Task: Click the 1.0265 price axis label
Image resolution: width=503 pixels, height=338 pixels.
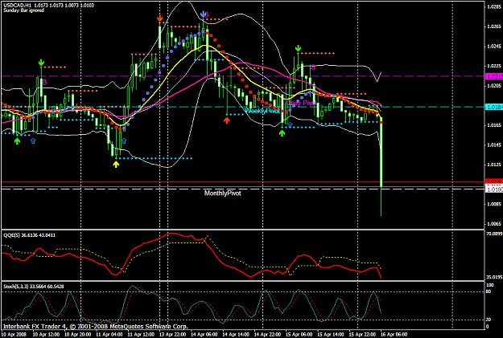Action: [x=494, y=26]
